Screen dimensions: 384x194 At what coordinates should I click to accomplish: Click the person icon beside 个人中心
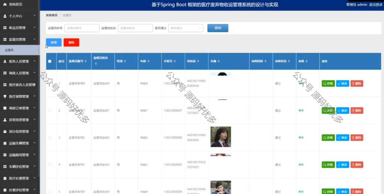click(x=5, y=16)
